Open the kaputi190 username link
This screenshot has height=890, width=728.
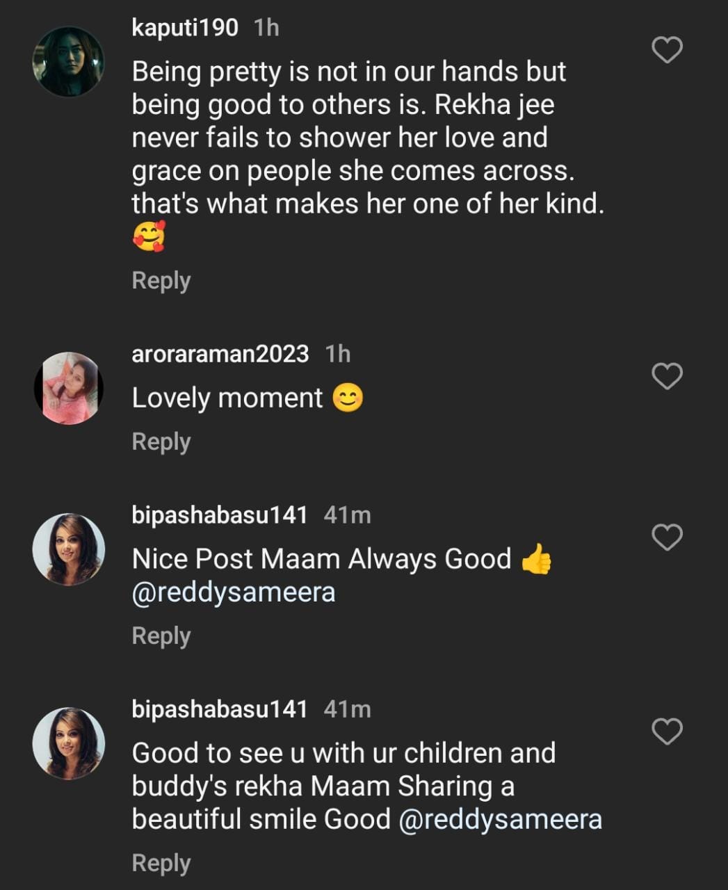(185, 28)
